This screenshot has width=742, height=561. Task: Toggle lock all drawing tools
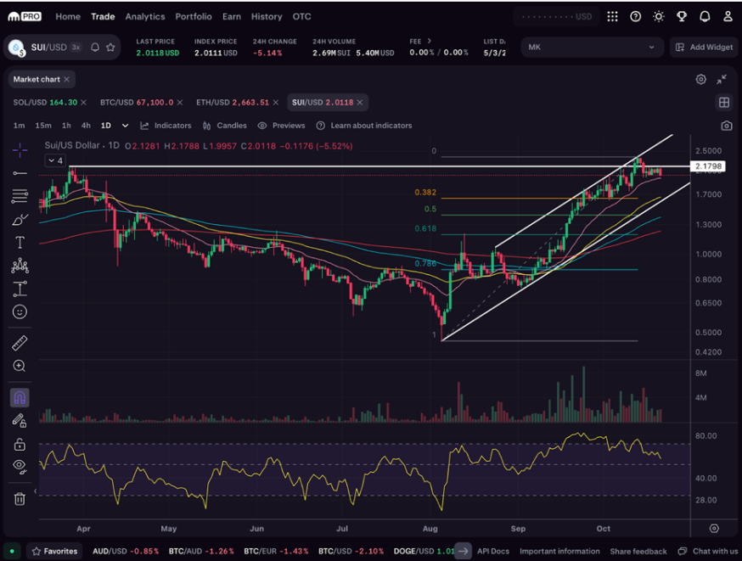point(20,444)
